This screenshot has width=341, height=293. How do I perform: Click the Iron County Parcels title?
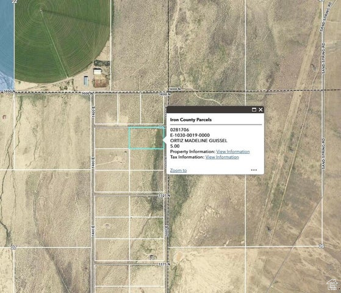tap(191, 120)
